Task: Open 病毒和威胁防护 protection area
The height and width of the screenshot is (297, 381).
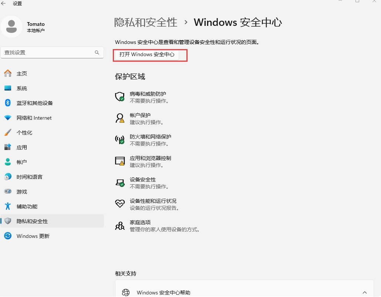Action: [x=142, y=97]
